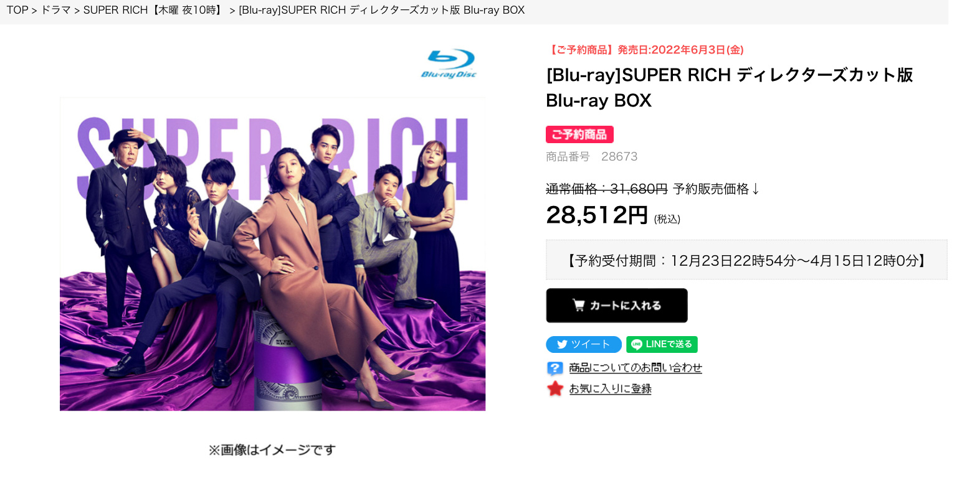Click the green LINE logo icon
The width and height of the screenshot is (957, 478).
point(636,345)
